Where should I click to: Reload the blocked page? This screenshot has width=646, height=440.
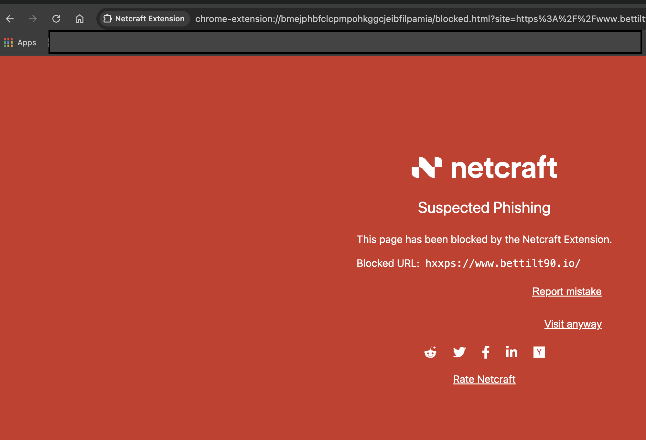(x=56, y=19)
